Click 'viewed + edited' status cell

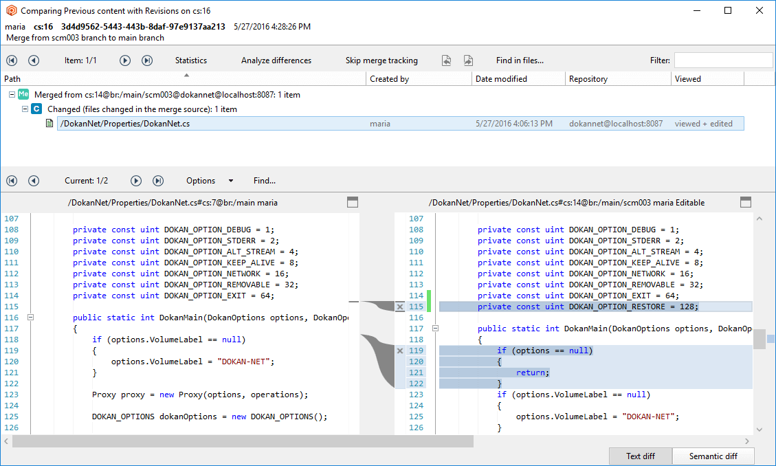[703, 124]
